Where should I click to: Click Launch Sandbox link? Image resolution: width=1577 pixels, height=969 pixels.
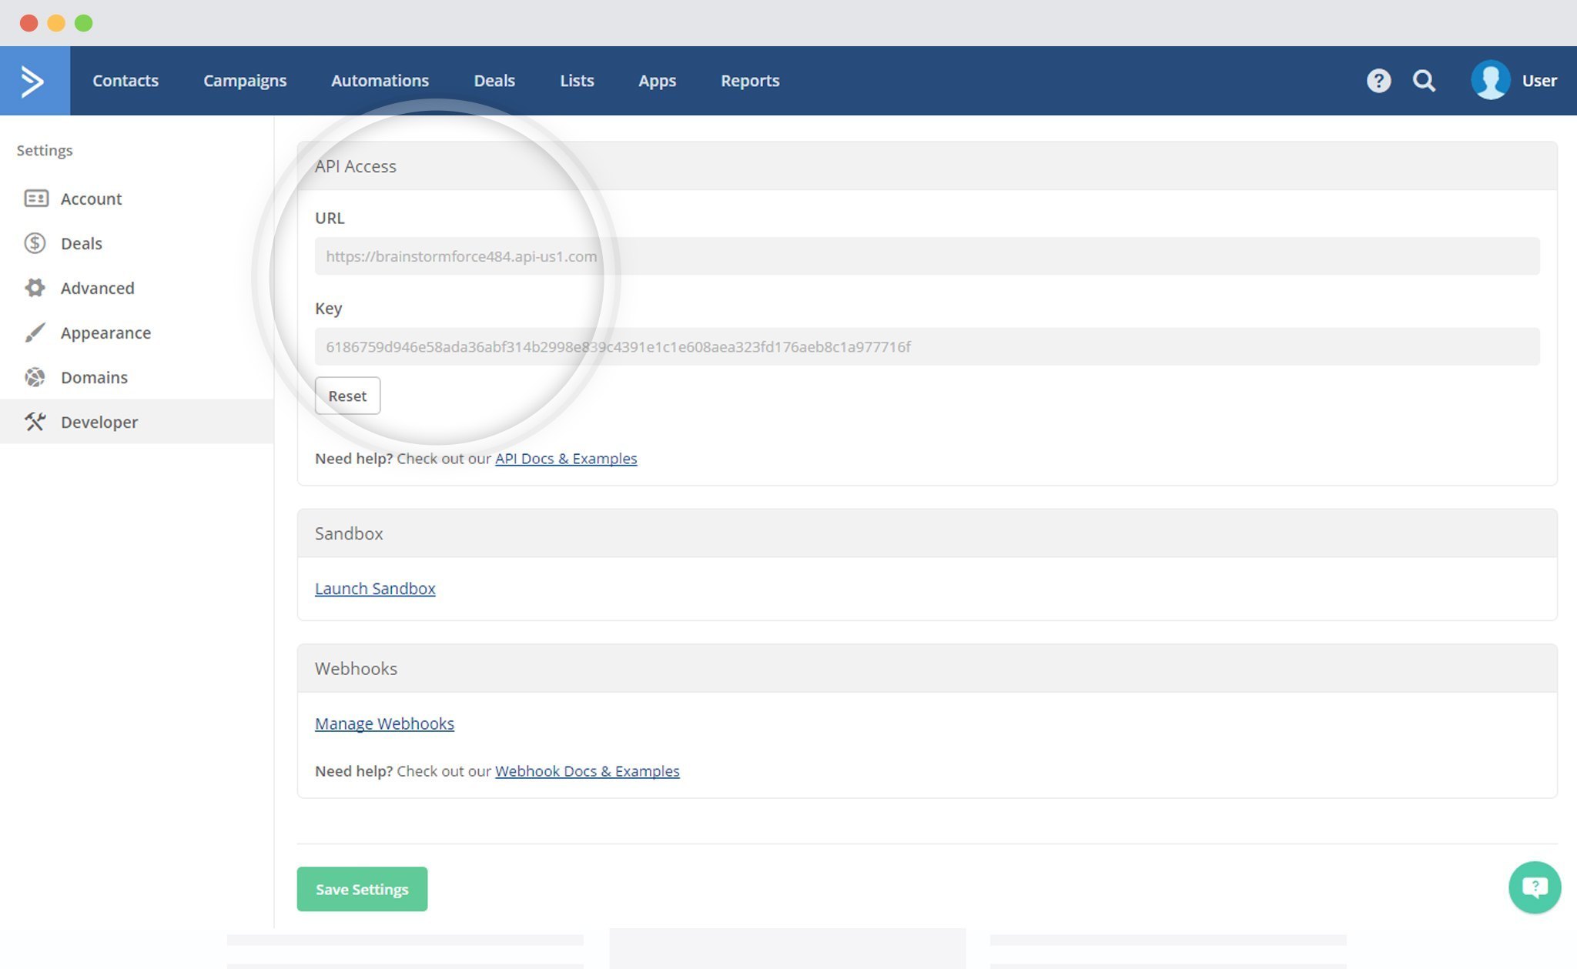point(375,589)
